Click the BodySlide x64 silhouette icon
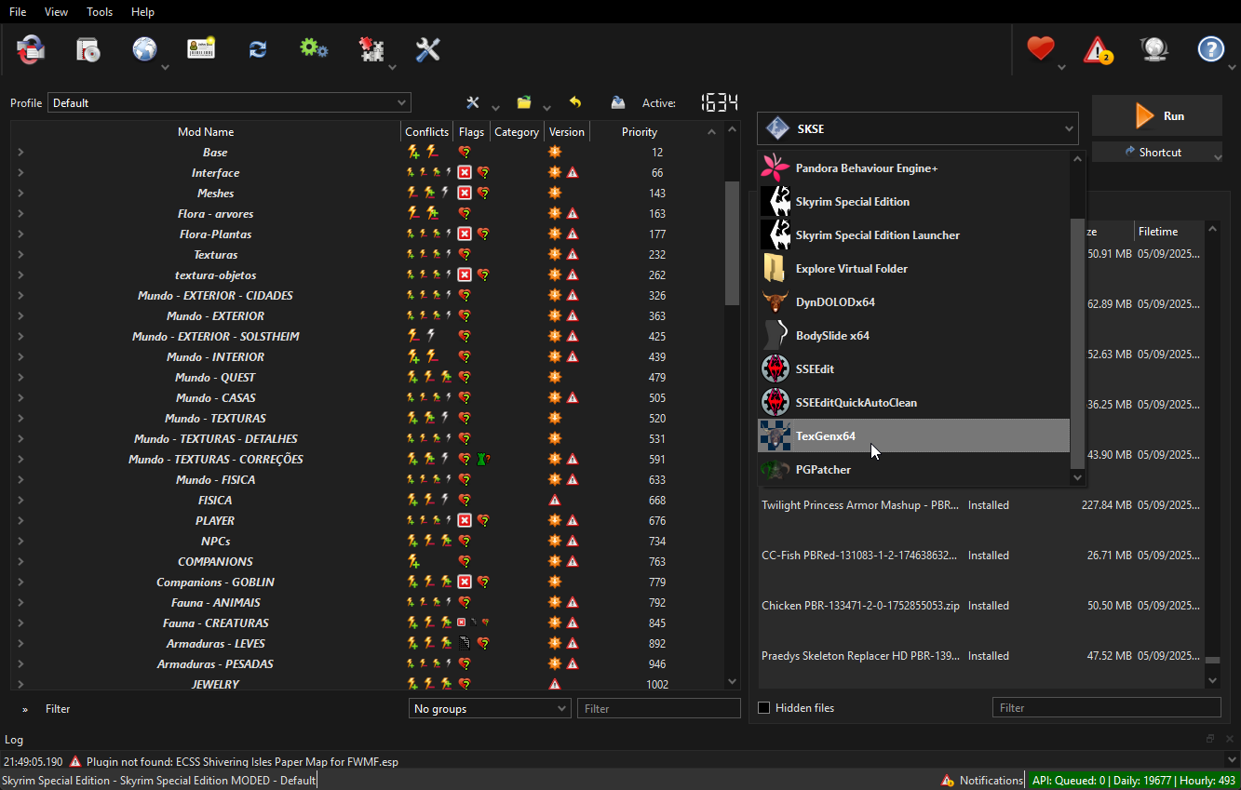The width and height of the screenshot is (1241, 790). pyautogui.click(x=775, y=335)
